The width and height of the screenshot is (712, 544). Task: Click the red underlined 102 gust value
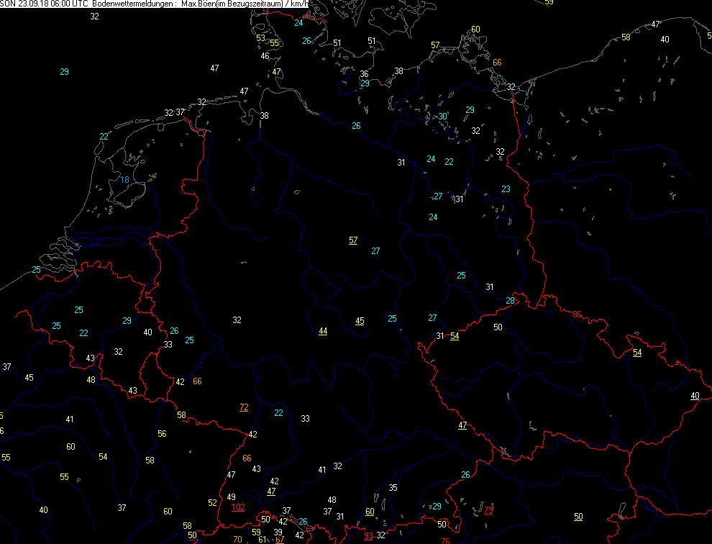click(x=237, y=507)
